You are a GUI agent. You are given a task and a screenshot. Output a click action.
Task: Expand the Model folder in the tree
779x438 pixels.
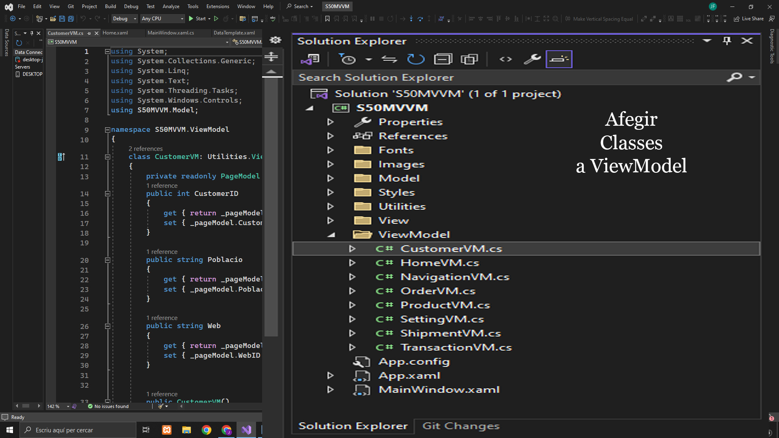tap(330, 178)
